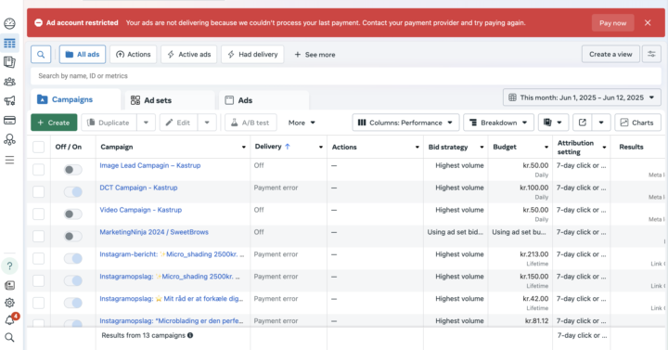Select the Active ads view filter
668x350 pixels.
pyautogui.click(x=188, y=55)
